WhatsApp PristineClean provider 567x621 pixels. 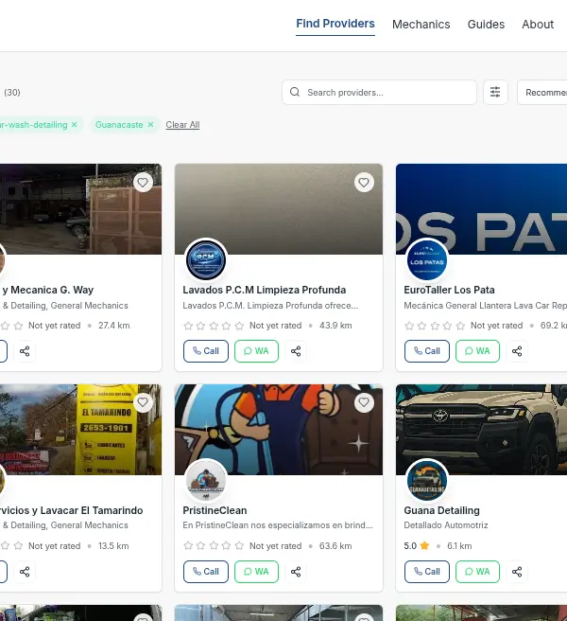(256, 572)
